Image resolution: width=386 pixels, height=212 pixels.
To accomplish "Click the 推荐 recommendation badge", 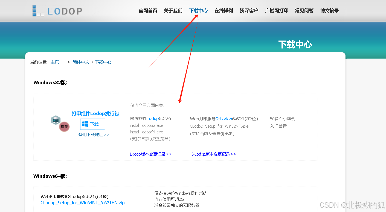I will (64, 127).
